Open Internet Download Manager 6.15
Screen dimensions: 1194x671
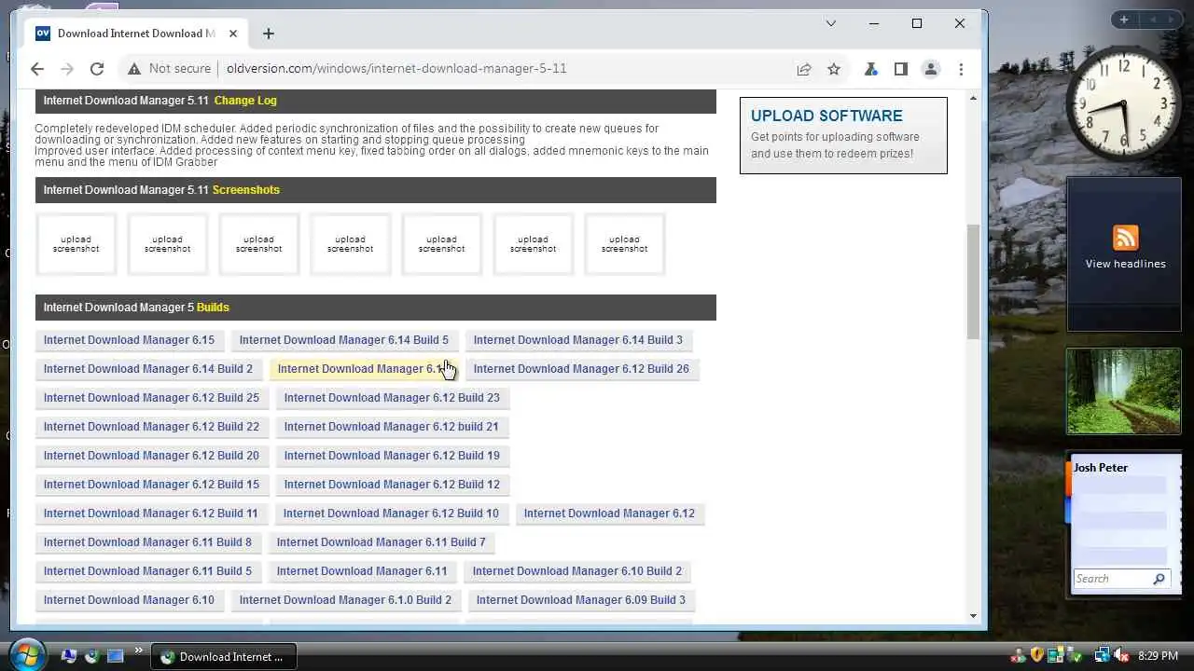(129, 340)
